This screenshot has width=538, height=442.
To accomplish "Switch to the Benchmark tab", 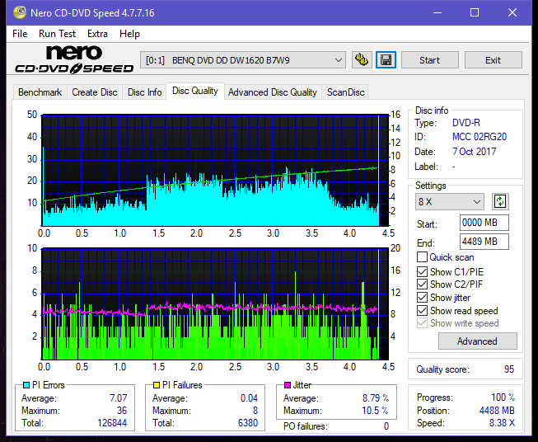I will click(x=40, y=92).
